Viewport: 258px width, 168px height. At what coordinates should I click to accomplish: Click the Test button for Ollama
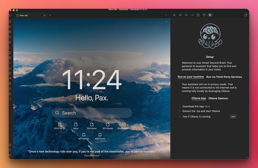click(x=233, y=117)
